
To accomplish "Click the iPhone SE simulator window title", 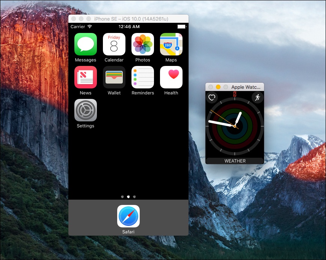I will tap(131, 19).
